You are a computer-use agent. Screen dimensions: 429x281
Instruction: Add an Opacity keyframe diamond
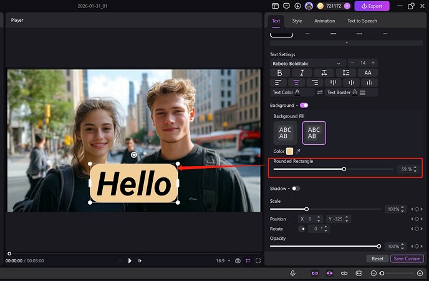coord(417,246)
